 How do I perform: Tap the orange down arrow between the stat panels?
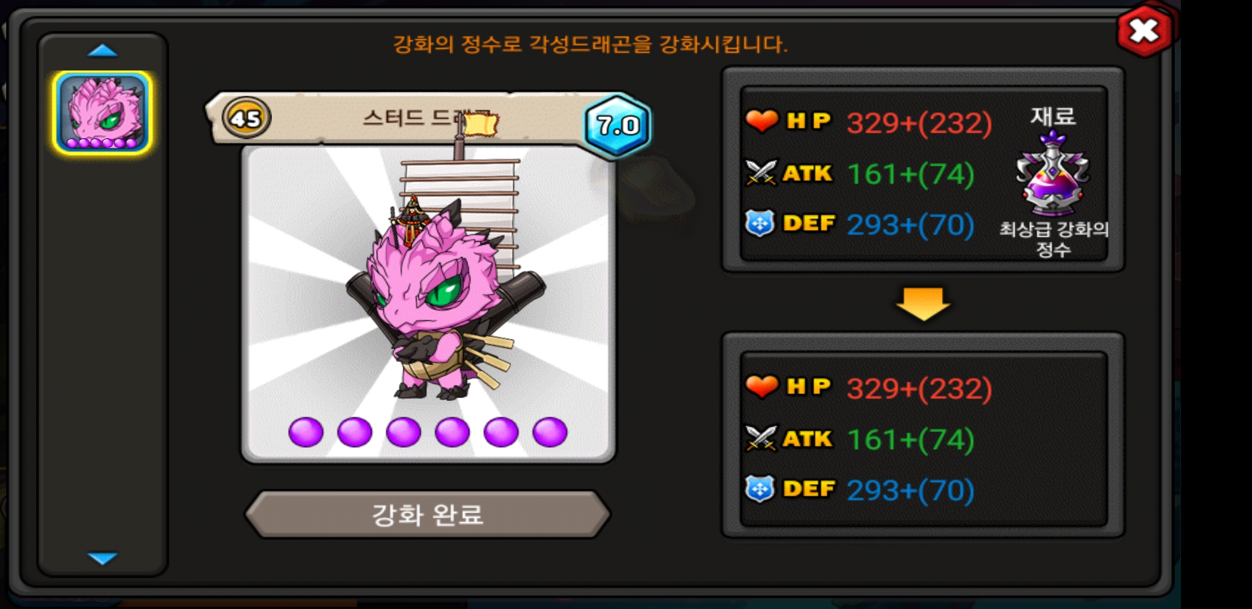tap(923, 304)
